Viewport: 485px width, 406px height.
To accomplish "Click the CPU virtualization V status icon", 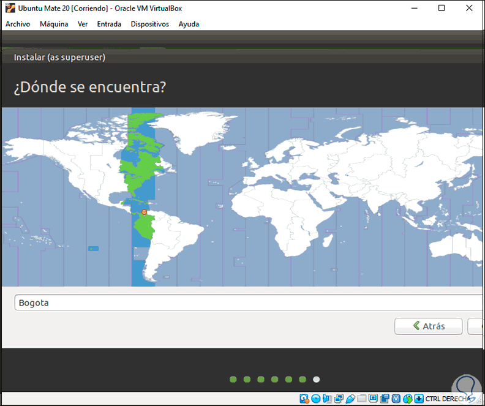I will 396,399.
